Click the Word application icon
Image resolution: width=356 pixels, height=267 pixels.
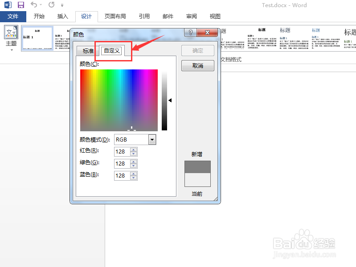8,5
